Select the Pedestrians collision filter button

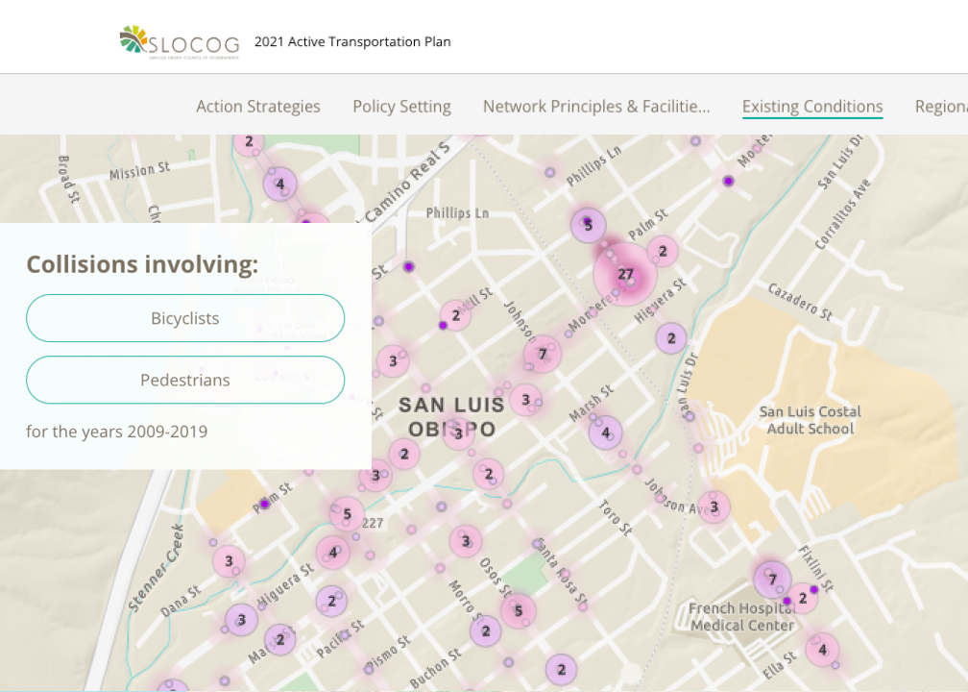(x=185, y=380)
